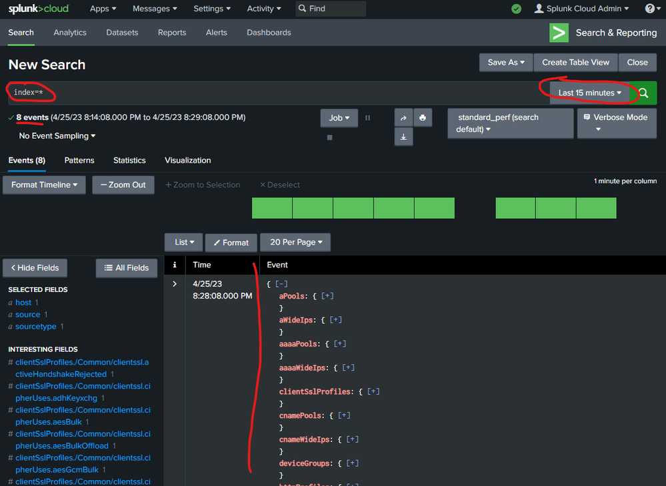This screenshot has width=666, height=486.
Task: Click the first green timeline column
Action: pyautogui.click(x=272, y=208)
